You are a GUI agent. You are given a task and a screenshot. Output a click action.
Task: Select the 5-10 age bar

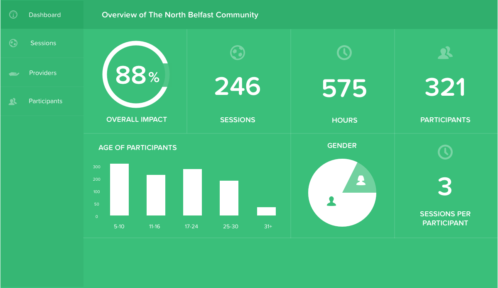120,189
